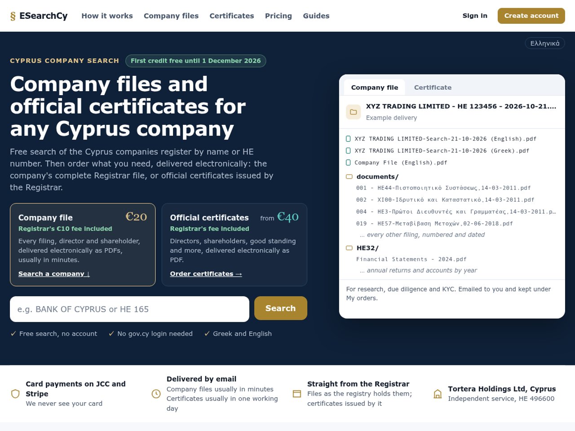Switch language to Ελληνικά
Screen dimensions: 575x431
point(545,43)
